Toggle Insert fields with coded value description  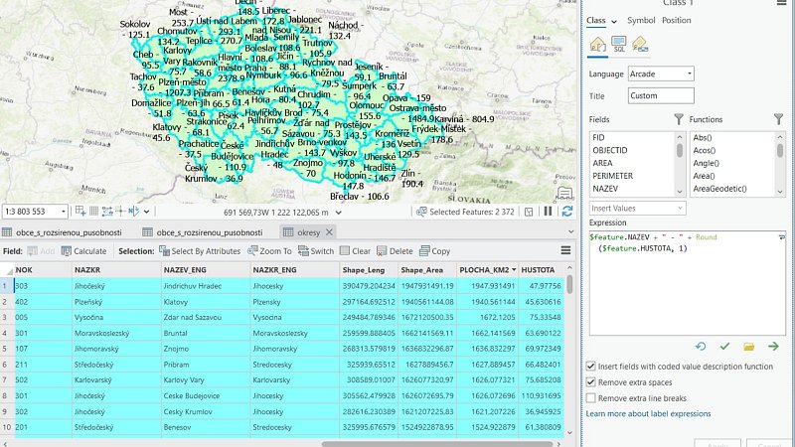(592, 367)
